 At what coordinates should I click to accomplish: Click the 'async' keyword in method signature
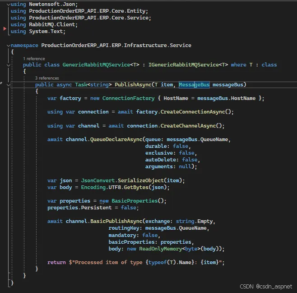point(64,85)
